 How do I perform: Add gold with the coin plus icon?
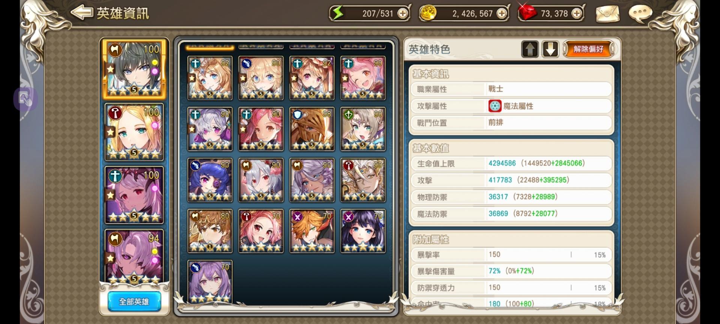click(x=501, y=13)
